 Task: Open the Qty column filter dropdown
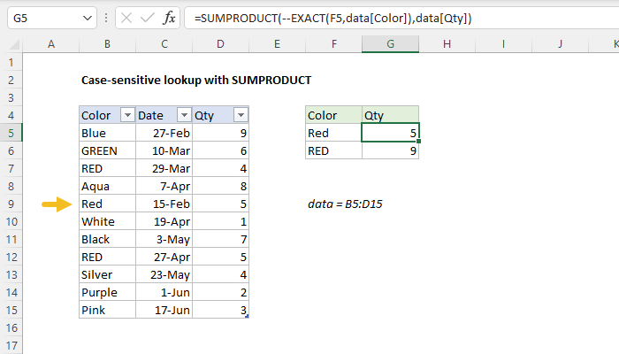tap(241, 115)
